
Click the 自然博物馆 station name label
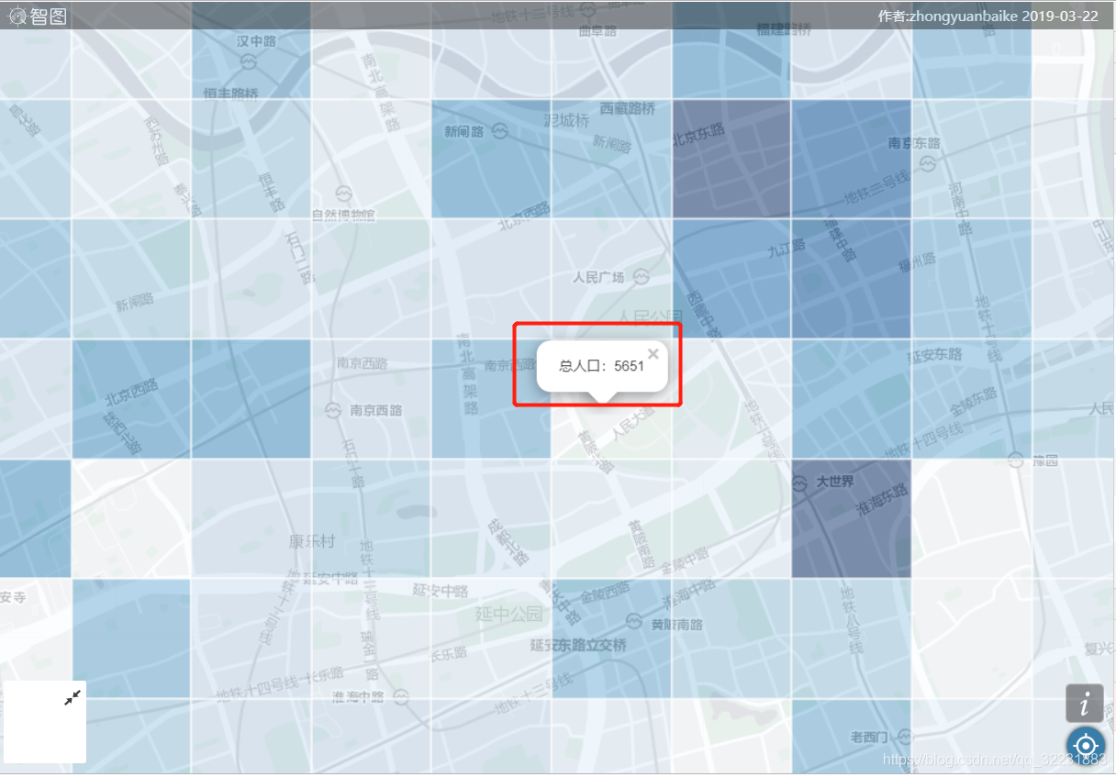click(343, 216)
